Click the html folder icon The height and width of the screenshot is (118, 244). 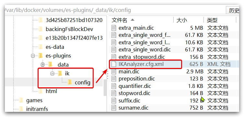(41, 91)
